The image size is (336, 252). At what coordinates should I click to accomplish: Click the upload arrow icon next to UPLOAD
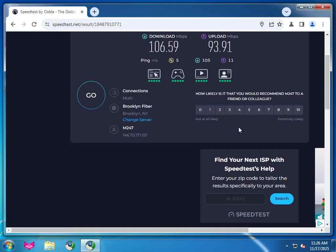pyautogui.click(x=204, y=36)
